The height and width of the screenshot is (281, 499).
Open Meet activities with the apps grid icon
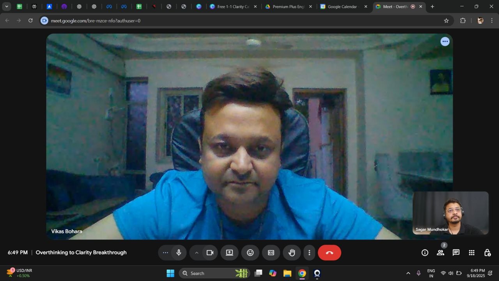[x=472, y=253]
